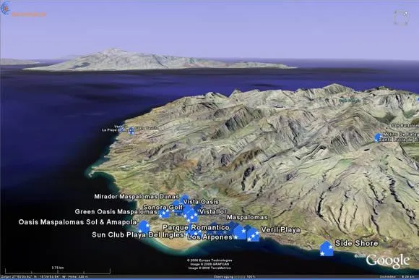Viewport: 419px width, 280px height.
Task: Click the Zeiger coordinates readout in status bar
Action: 44,277
